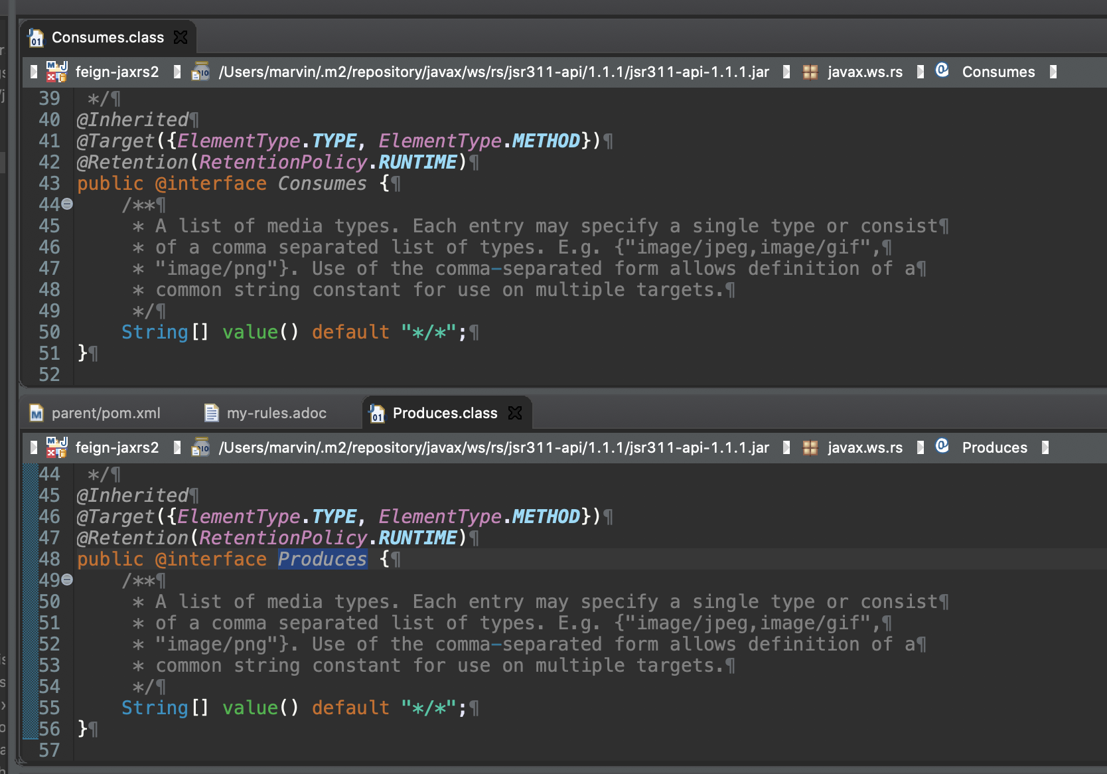Viewport: 1107px width, 774px height.
Task: Click the Produces.class file icon in tab
Action: coord(377,413)
